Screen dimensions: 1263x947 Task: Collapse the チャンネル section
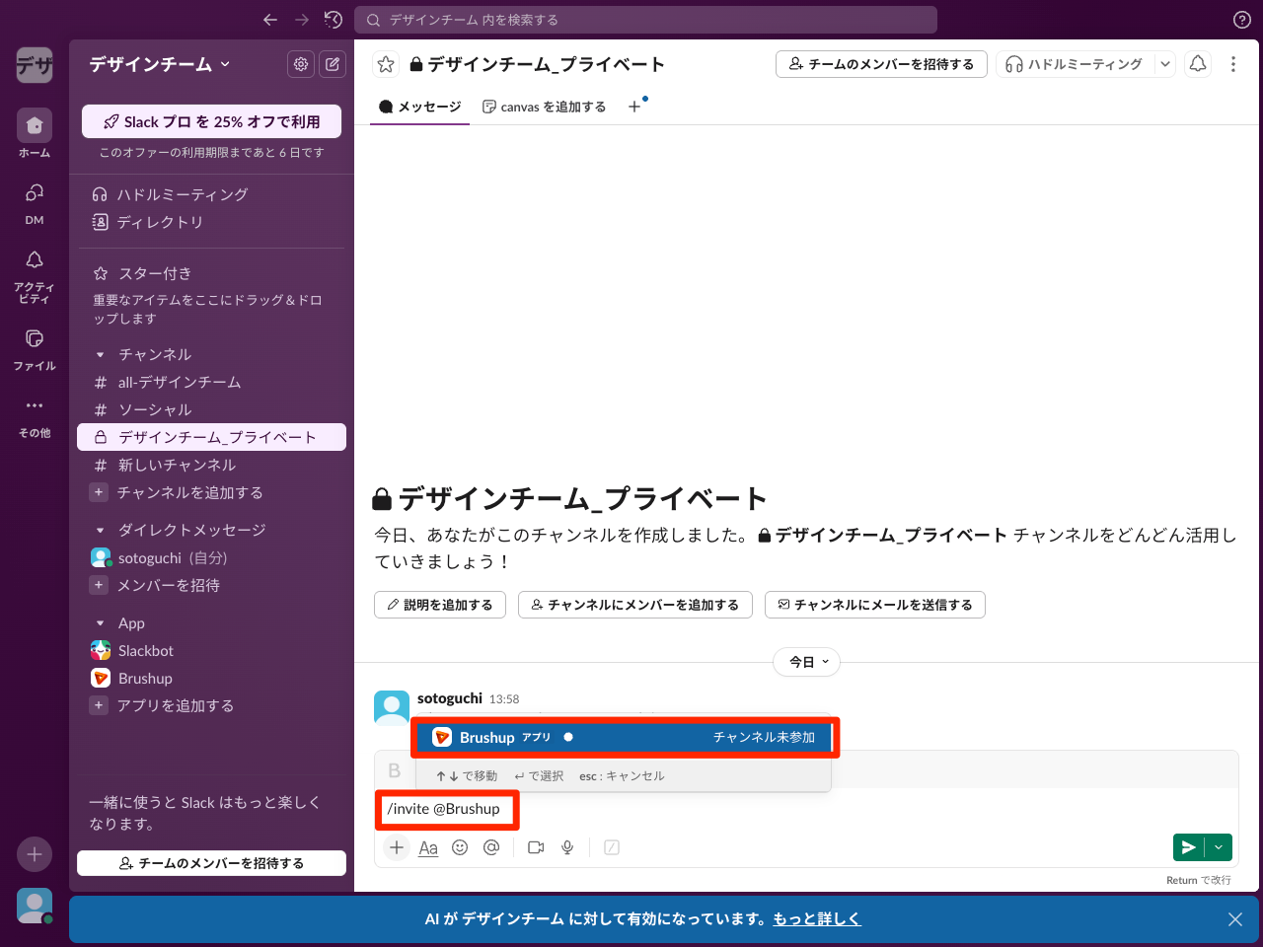[x=100, y=354]
